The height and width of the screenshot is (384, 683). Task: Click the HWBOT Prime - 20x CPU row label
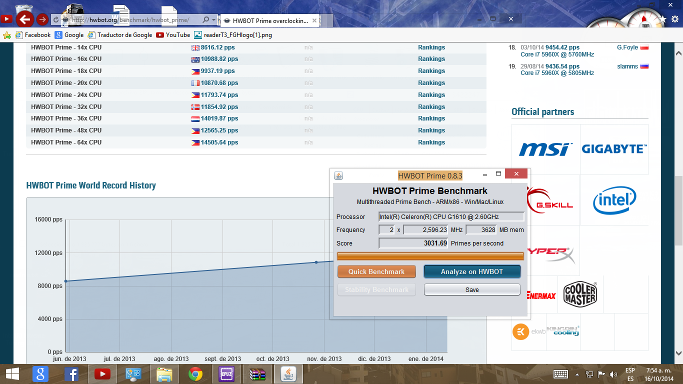coord(66,83)
